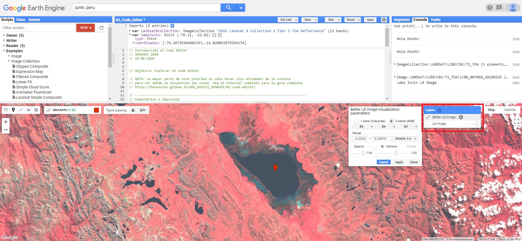Image resolution: width=522 pixels, height=241 pixels.
Task: Open the NEW script dropdown
Action: (86, 28)
